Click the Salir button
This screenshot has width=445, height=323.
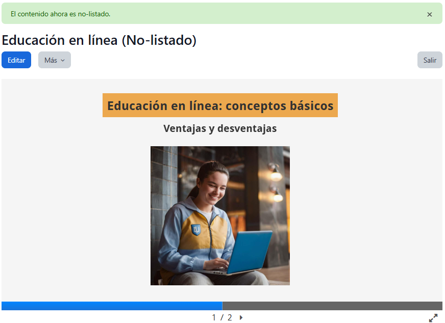430,60
